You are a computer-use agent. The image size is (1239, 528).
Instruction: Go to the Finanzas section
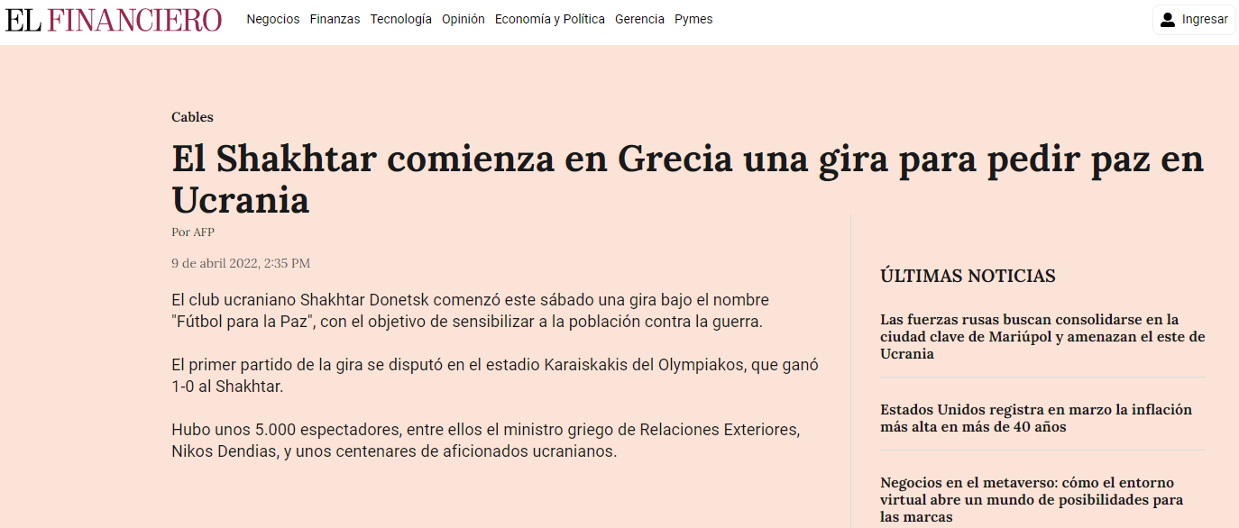coord(335,19)
